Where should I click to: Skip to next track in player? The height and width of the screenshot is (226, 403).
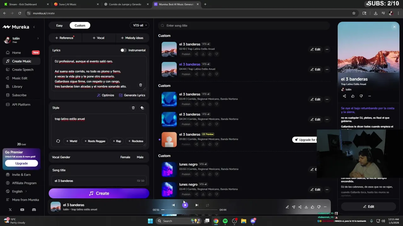(197, 205)
